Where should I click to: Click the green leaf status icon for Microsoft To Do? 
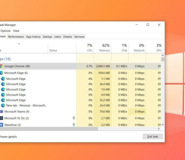[74, 118]
